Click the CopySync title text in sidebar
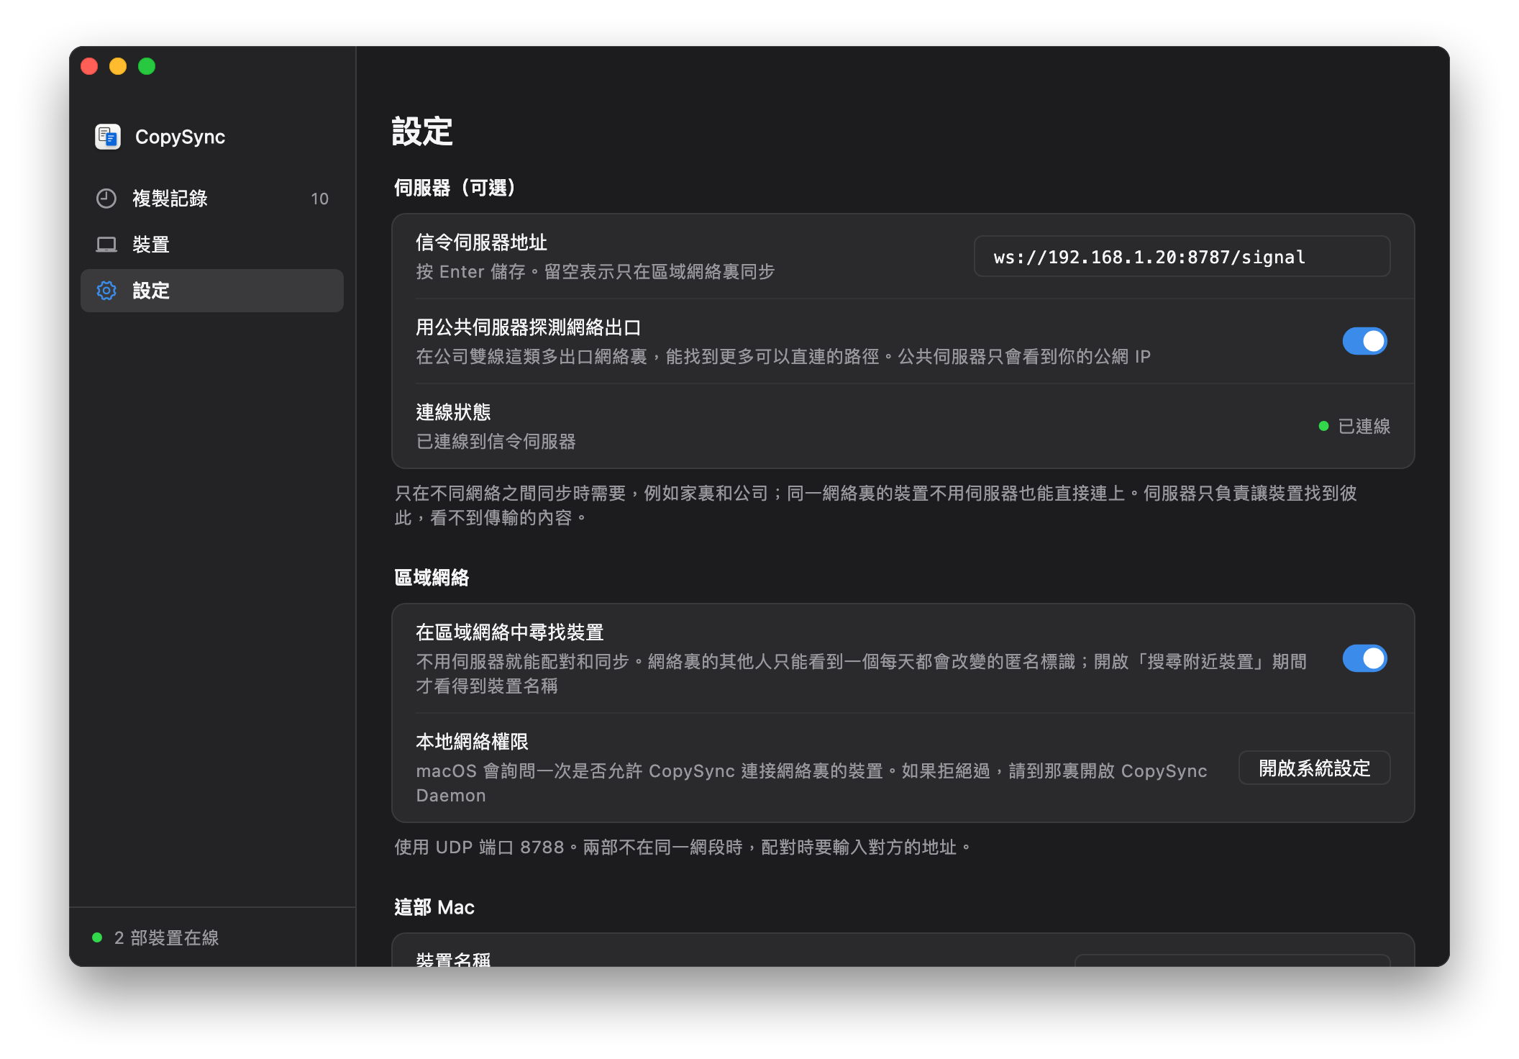Screen dimensions: 1519x1059 pyautogui.click(x=180, y=137)
